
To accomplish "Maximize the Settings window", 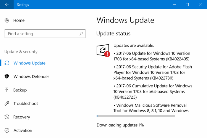I will (187, 4).
